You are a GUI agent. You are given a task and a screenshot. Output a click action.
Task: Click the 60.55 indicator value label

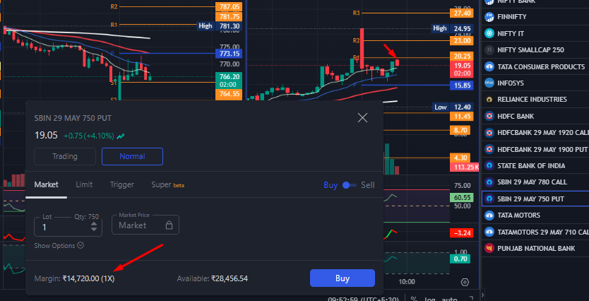462,198
